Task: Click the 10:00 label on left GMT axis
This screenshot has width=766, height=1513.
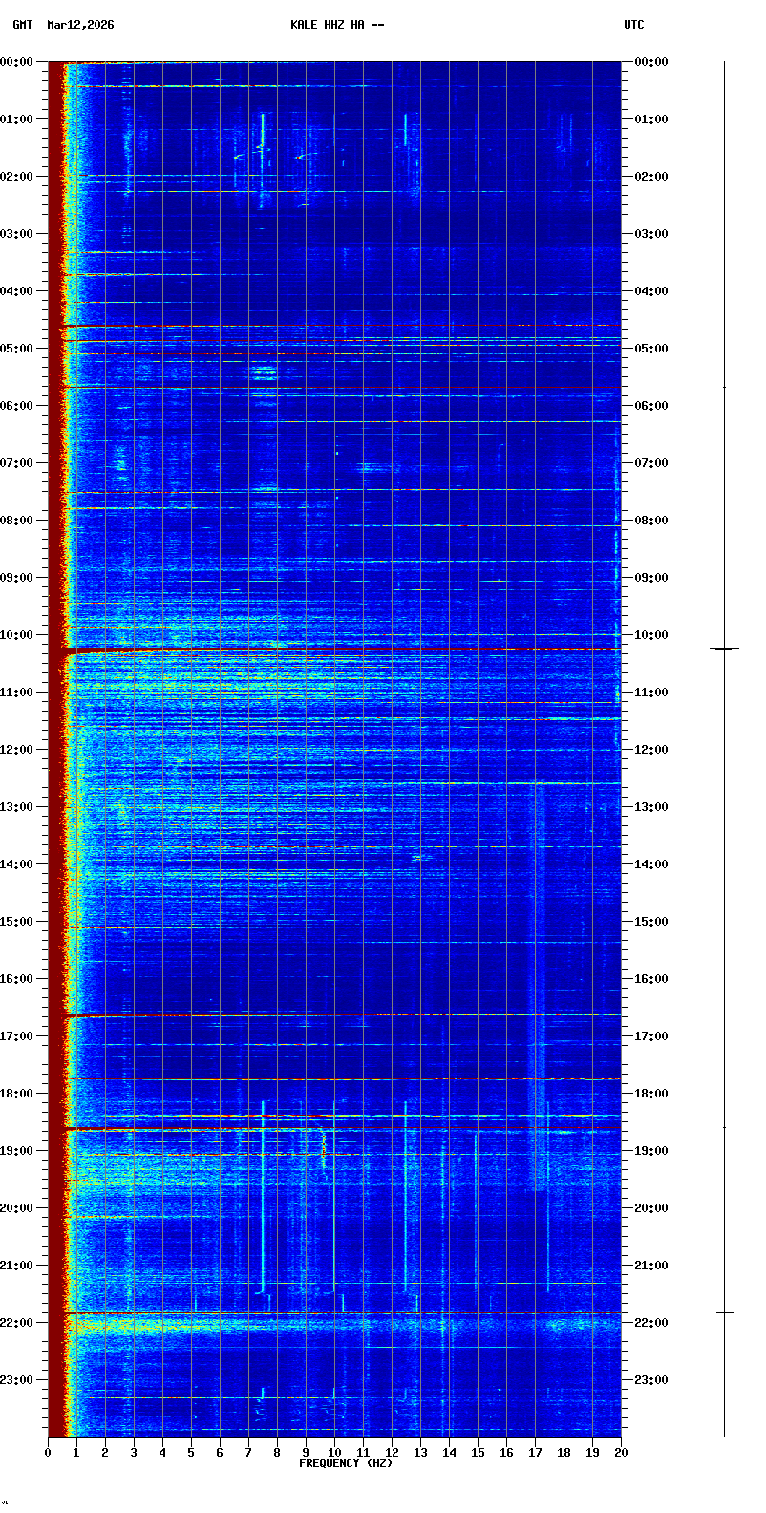Action: pos(17,635)
